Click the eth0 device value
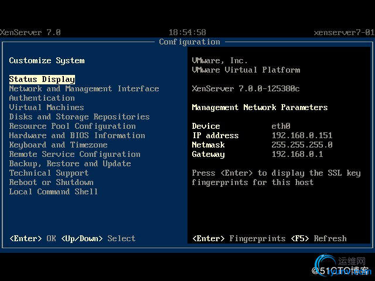Viewport: 375px width, 281px height. 281,126
